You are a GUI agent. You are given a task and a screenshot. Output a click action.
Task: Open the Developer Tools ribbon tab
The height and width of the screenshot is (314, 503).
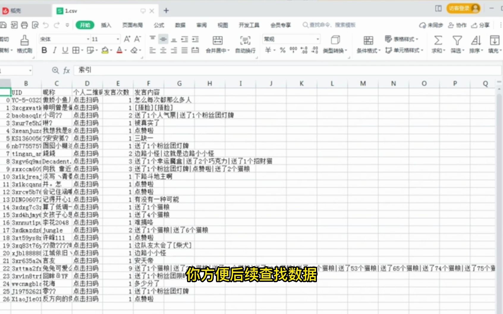(x=249, y=25)
